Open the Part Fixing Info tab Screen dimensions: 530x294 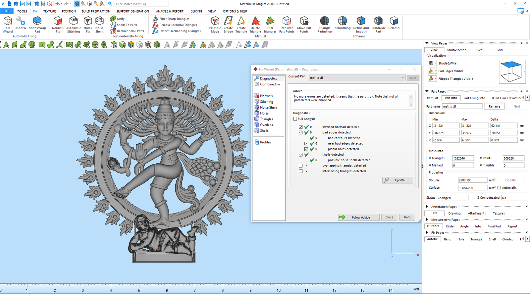point(474,98)
